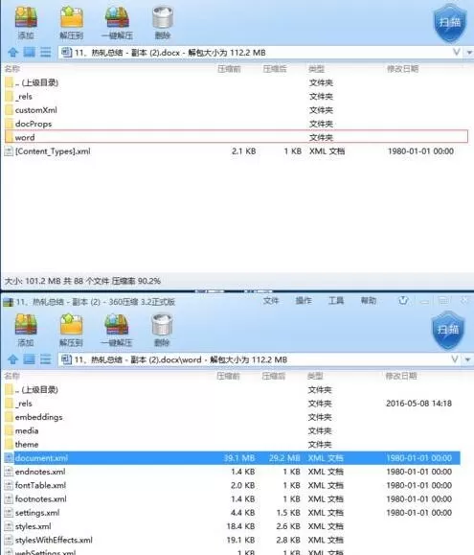The width and height of the screenshot is (474, 555).
Task: Select parent directory row in upper window
Action: pos(237,82)
